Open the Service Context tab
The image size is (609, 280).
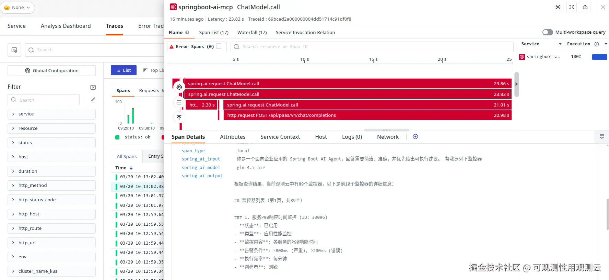pyautogui.click(x=280, y=137)
